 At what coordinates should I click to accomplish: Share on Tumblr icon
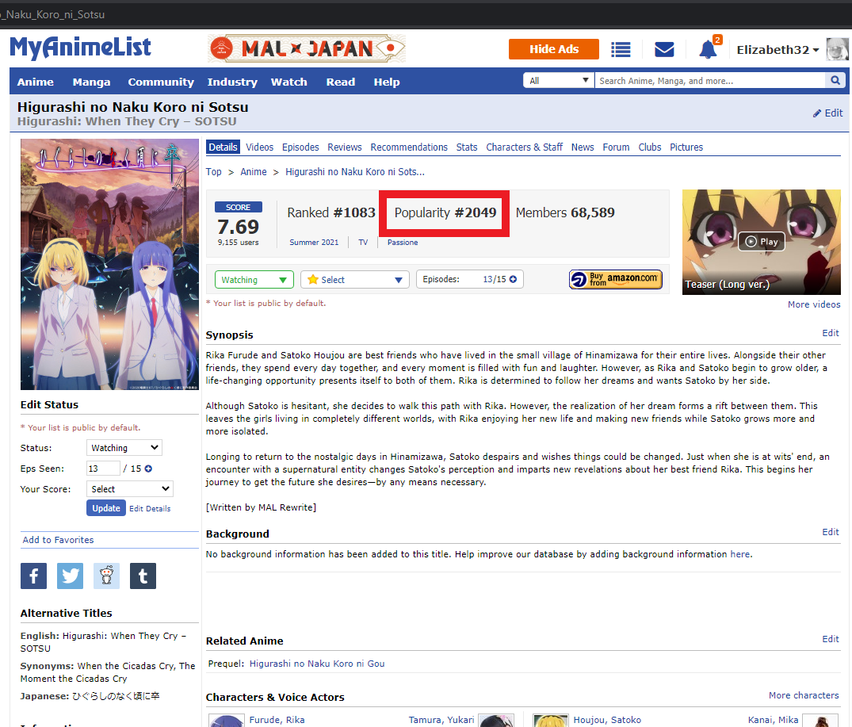143,576
